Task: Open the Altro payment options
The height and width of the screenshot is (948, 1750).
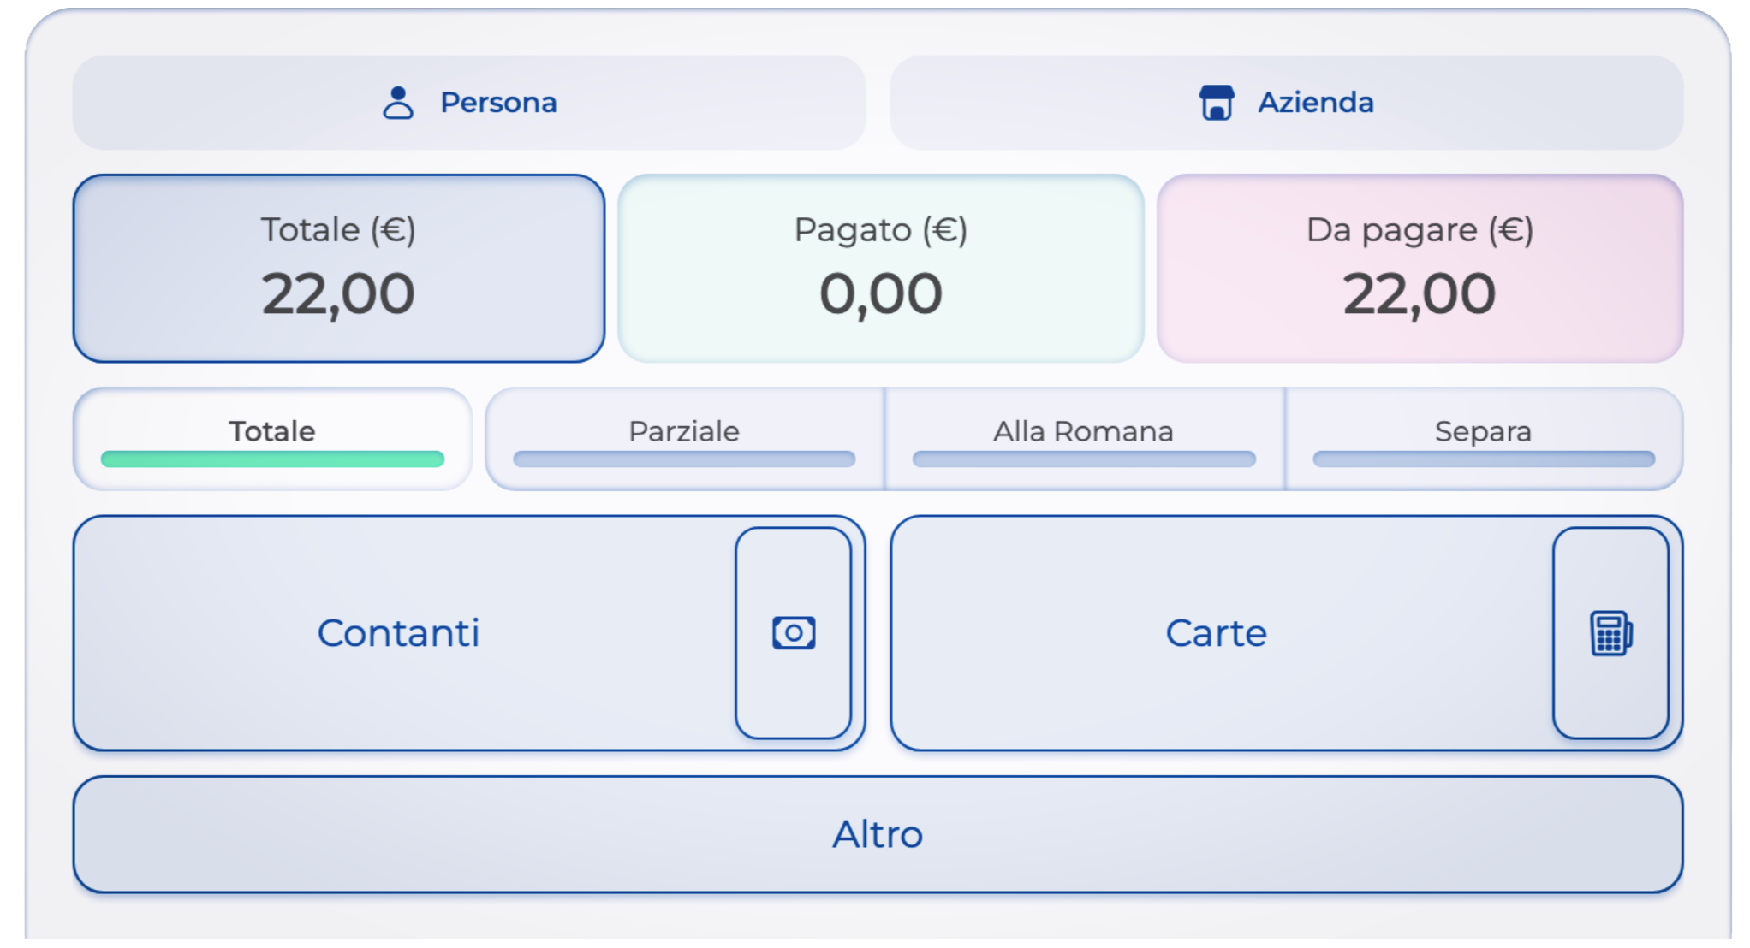Action: [x=878, y=834]
